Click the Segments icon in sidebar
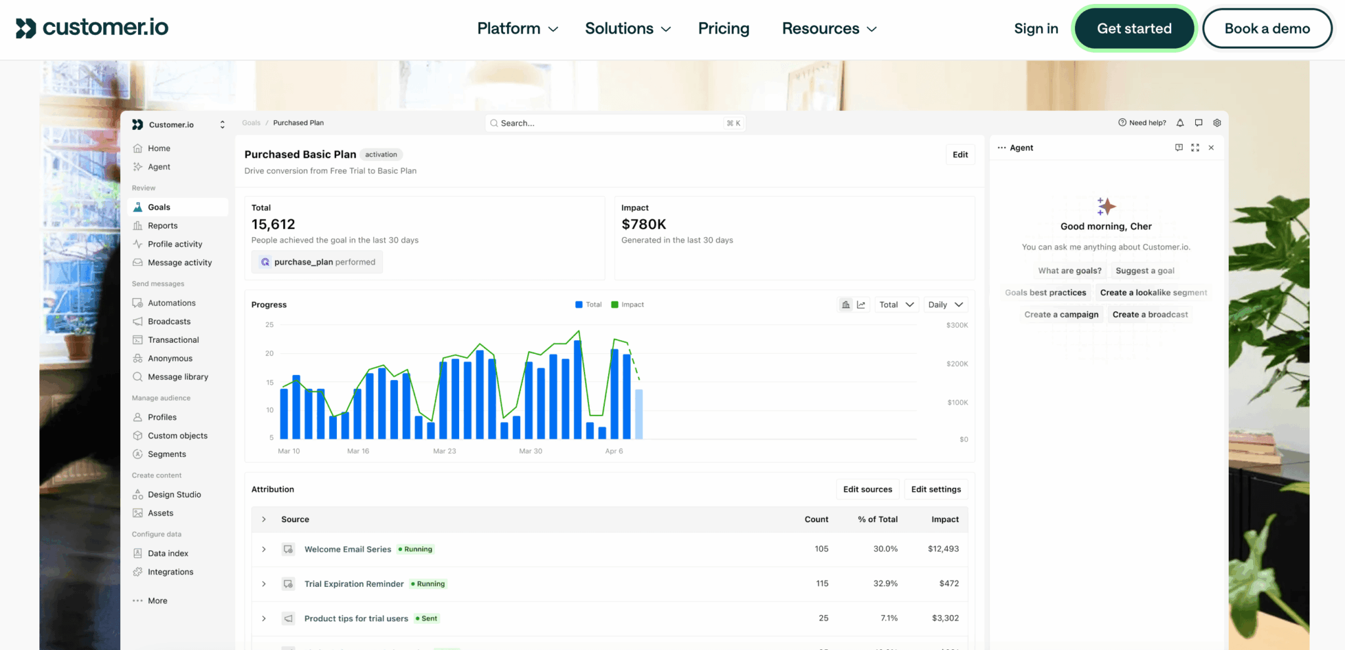The height and width of the screenshot is (650, 1345). point(138,454)
